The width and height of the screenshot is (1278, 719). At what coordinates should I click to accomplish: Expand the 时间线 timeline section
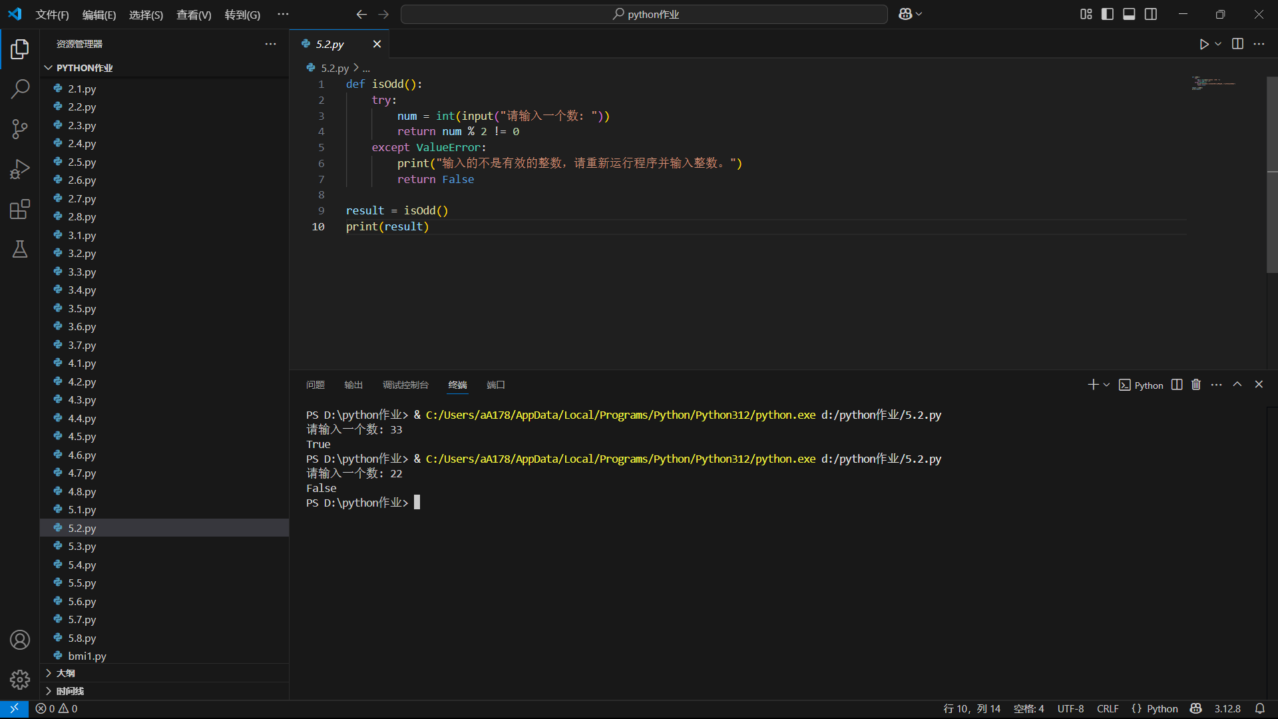pos(69,691)
